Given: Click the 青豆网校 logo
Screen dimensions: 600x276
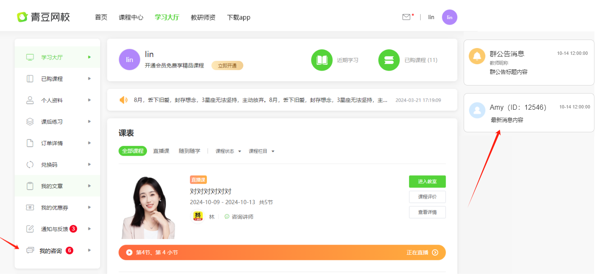Looking at the screenshot, I should [x=43, y=17].
